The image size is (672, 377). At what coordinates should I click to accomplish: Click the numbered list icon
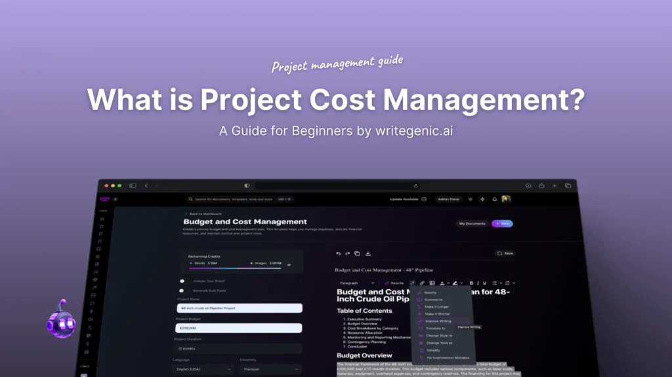tap(507, 283)
